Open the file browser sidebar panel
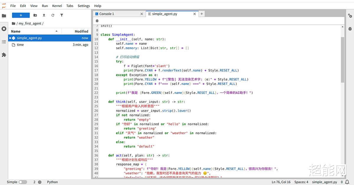Screen dimensions: 354x185 pos(4,16)
